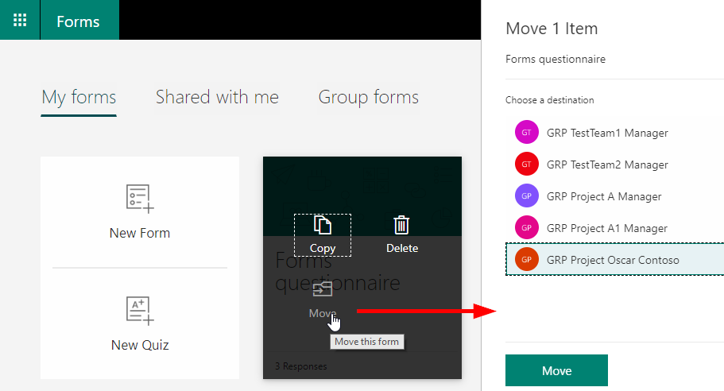This screenshot has height=391, width=724.
Task: Click the Delete trash can icon
Action: 402,226
